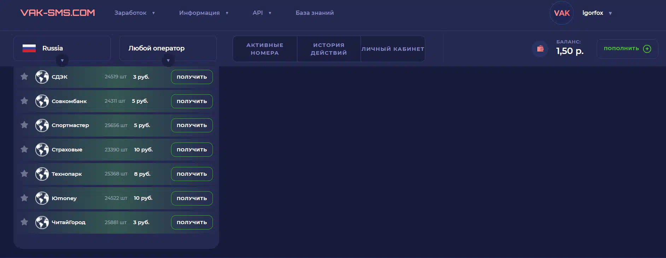This screenshot has width=666, height=258.
Task: Click Получить in the Страховые row
Action: coord(192,150)
